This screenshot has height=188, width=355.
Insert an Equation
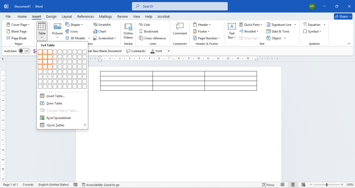[x=312, y=25]
